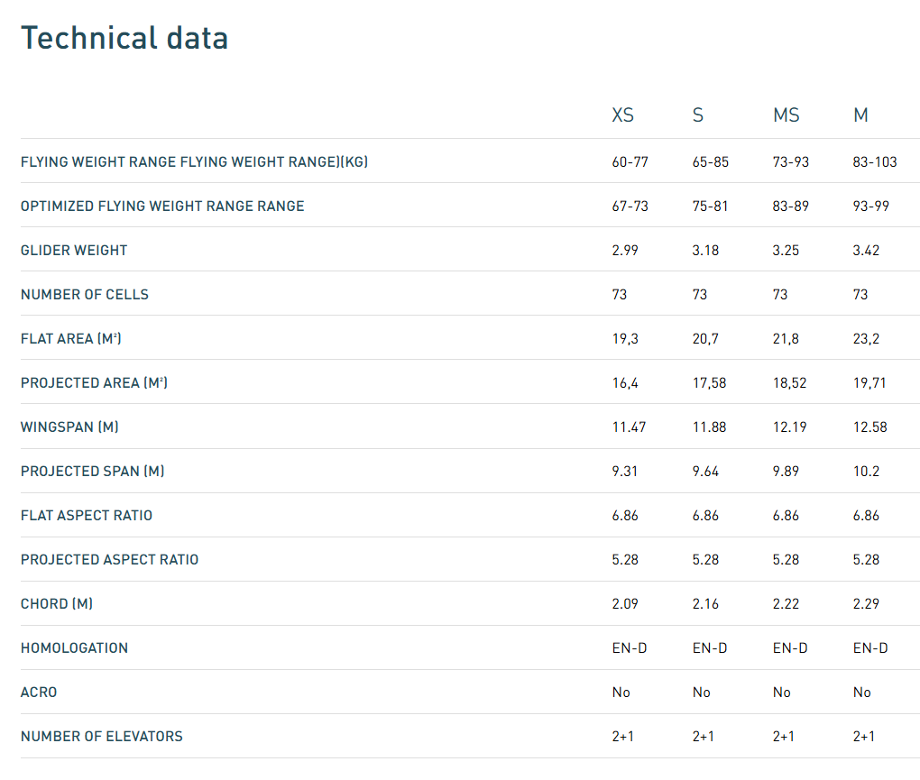Select the M size column header
Image resolution: width=920 pixels, height=780 pixels.
pos(860,115)
